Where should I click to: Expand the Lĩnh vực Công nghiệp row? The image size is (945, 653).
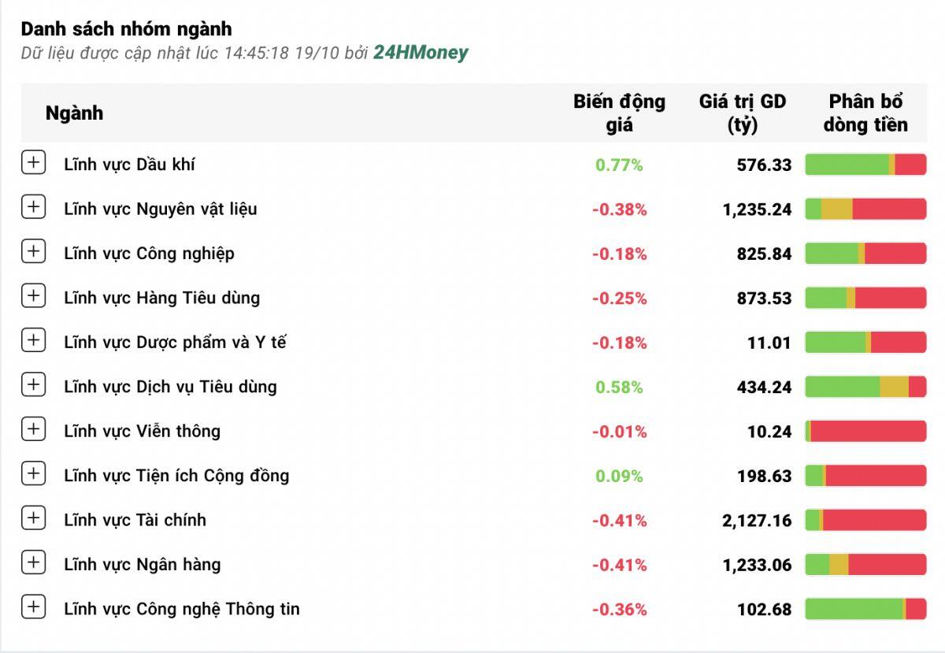(33, 252)
